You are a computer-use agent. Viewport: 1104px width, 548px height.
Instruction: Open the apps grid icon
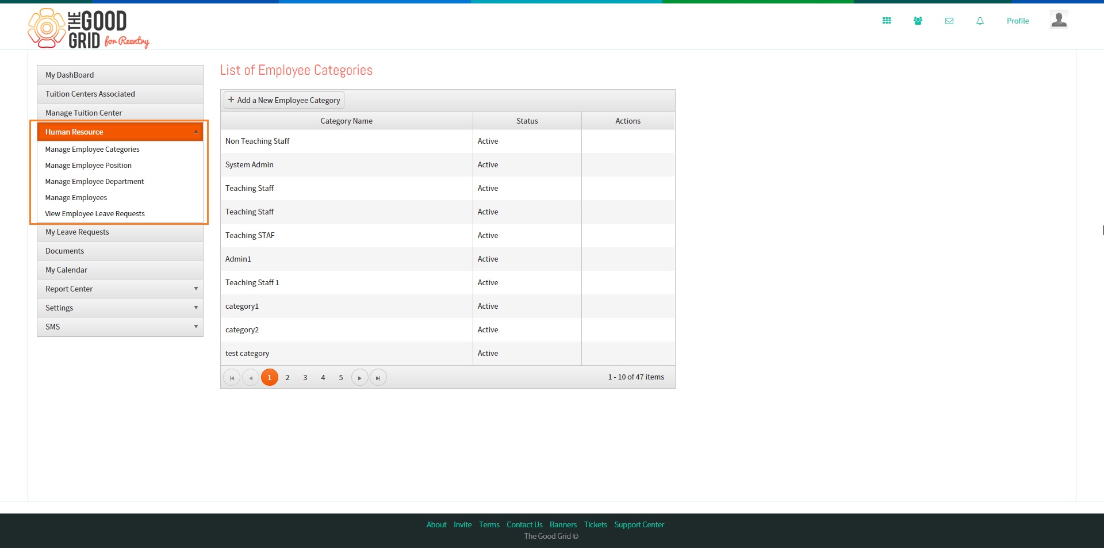pyautogui.click(x=887, y=21)
